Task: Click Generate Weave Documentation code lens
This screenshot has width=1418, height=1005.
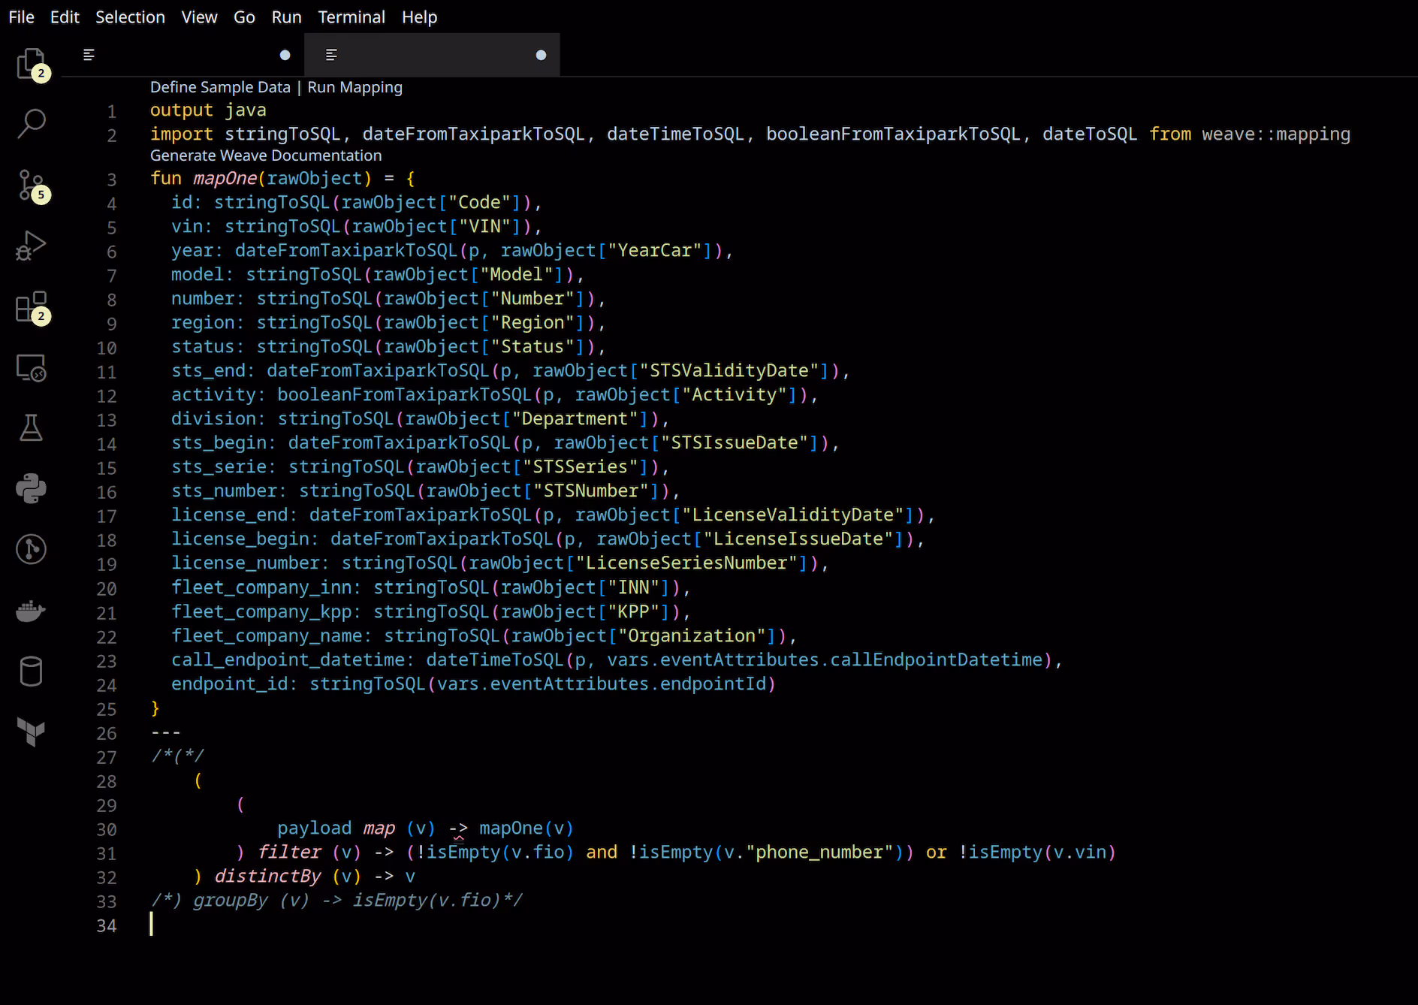Action: click(266, 155)
